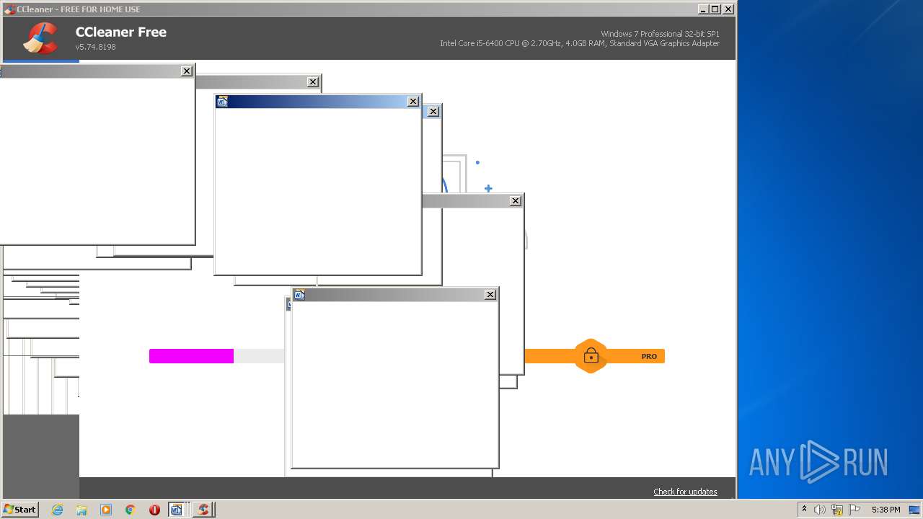The image size is (923, 519).
Task: Click the CCleaner broom logo in header
Action: pos(40,38)
